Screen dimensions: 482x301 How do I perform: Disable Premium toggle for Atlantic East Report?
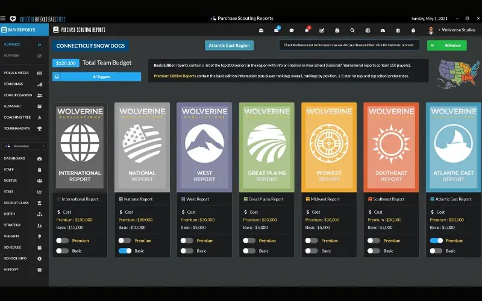436,241
